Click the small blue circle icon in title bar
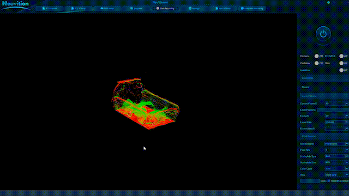 click(328, 2)
